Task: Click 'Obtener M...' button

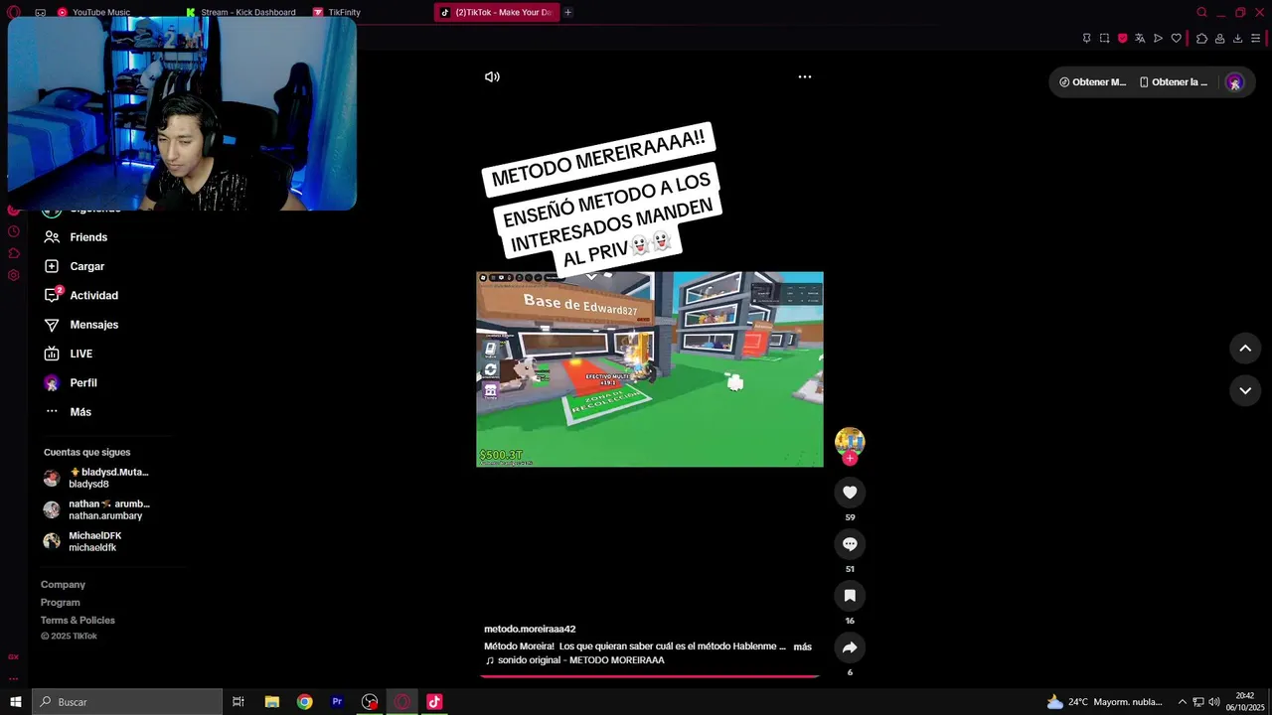Action: point(1092,82)
